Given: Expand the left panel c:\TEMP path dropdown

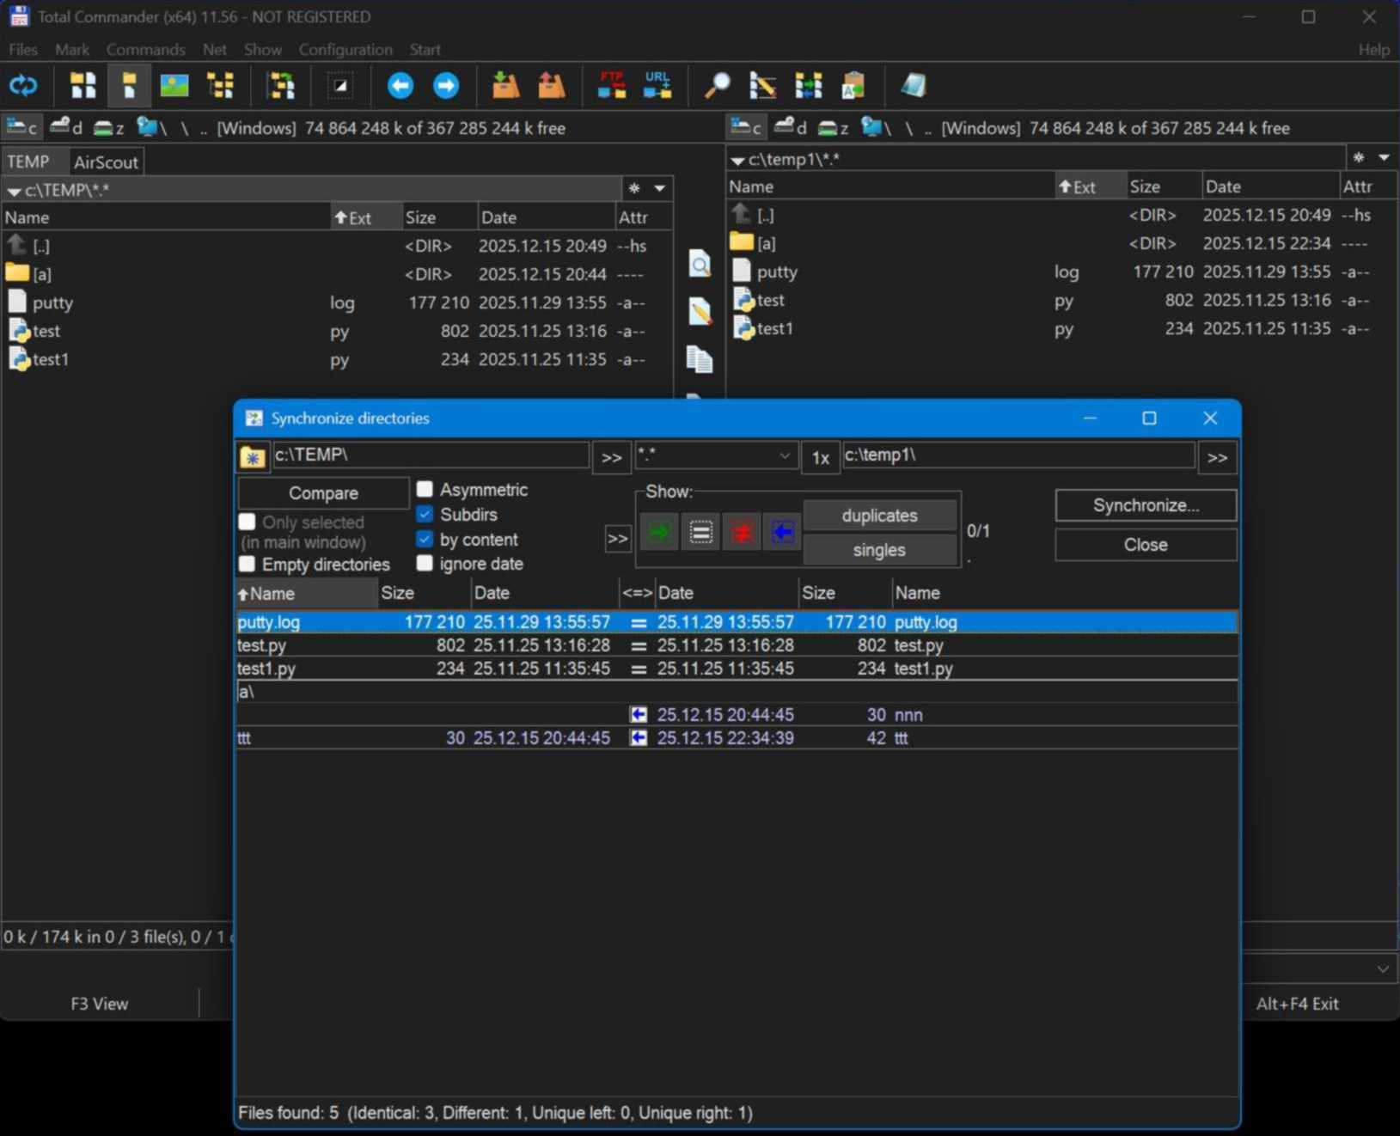Looking at the screenshot, I should (x=14, y=191).
